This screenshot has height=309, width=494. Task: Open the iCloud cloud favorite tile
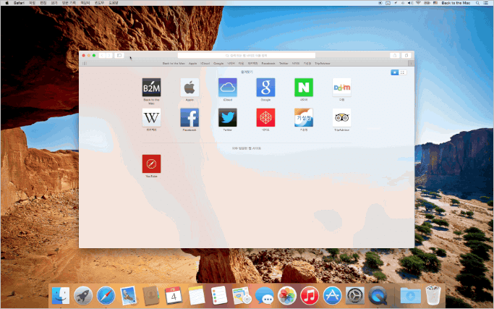pyautogui.click(x=227, y=88)
